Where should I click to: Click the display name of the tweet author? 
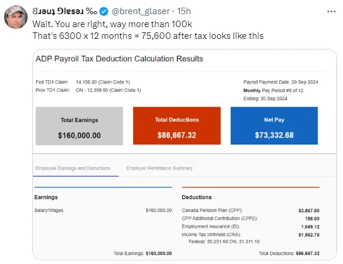pos(65,11)
